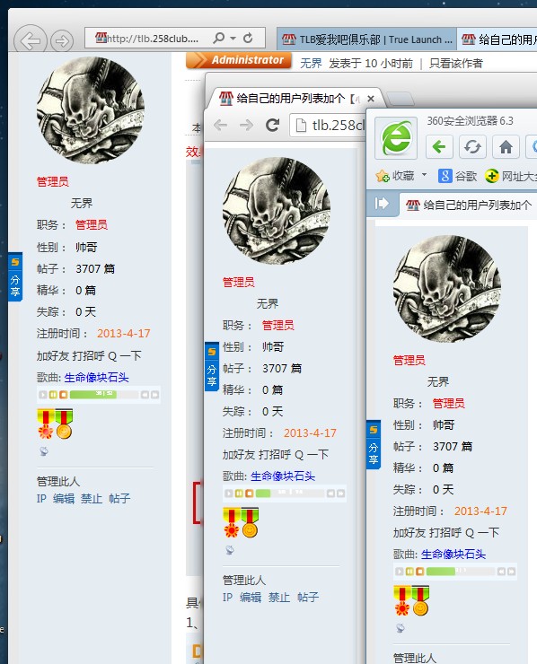
Task: Refresh the page in IE address bar
Action: (248, 38)
